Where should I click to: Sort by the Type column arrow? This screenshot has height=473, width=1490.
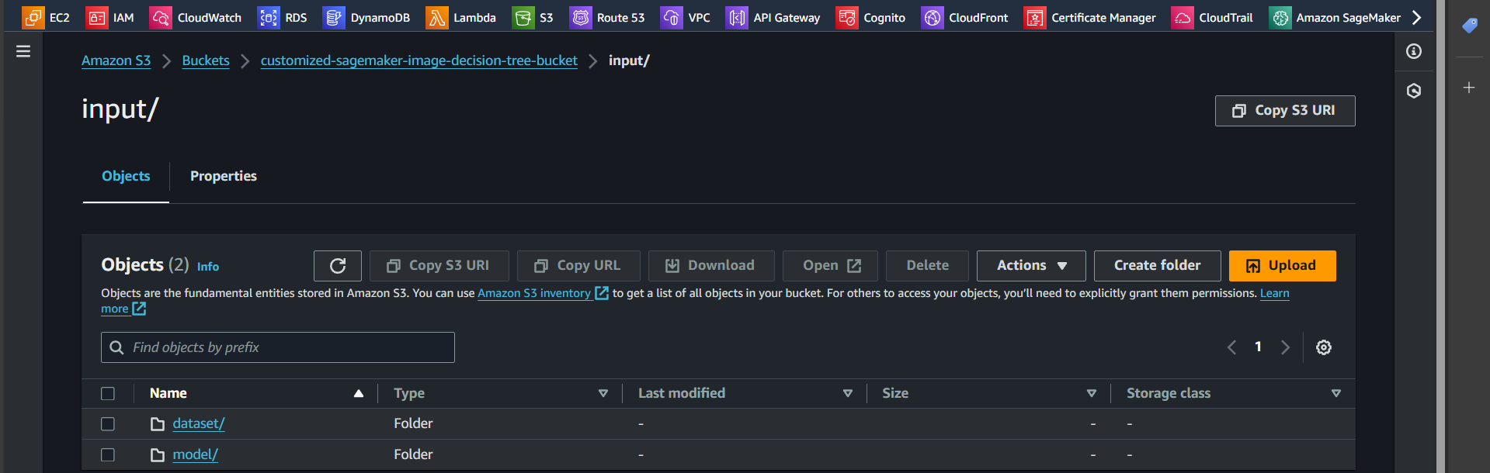[x=603, y=394]
